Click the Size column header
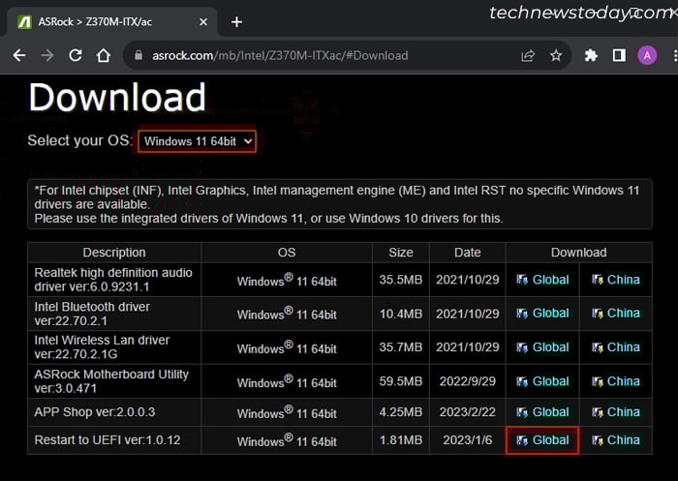Image resolution: width=678 pixels, height=481 pixels. point(401,253)
